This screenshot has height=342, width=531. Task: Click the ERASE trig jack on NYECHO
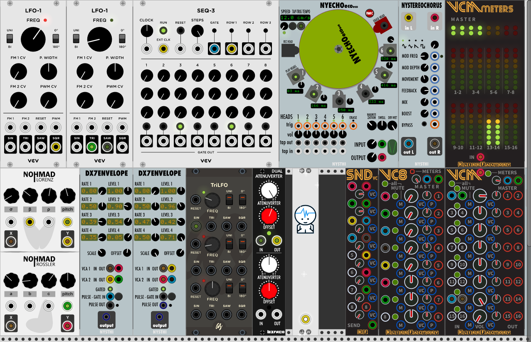(353, 125)
